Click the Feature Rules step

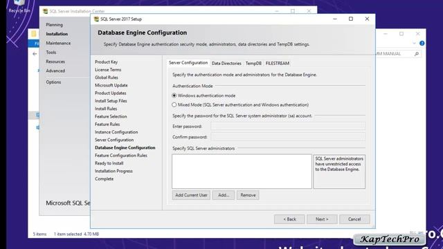(x=107, y=124)
